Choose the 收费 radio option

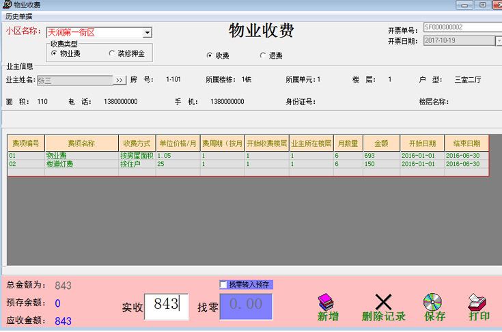(x=210, y=55)
